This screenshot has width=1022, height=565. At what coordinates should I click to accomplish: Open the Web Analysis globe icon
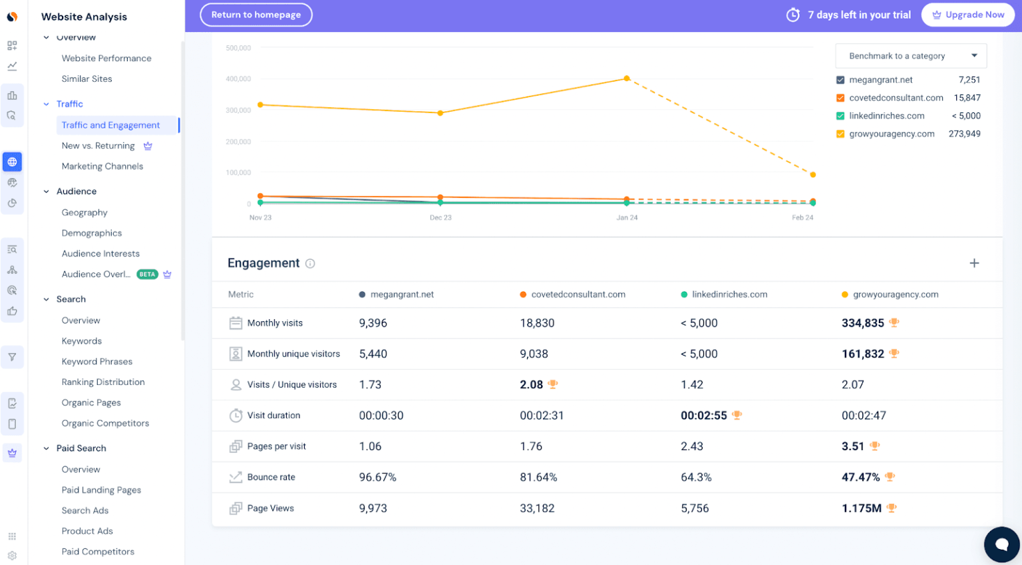tap(12, 162)
